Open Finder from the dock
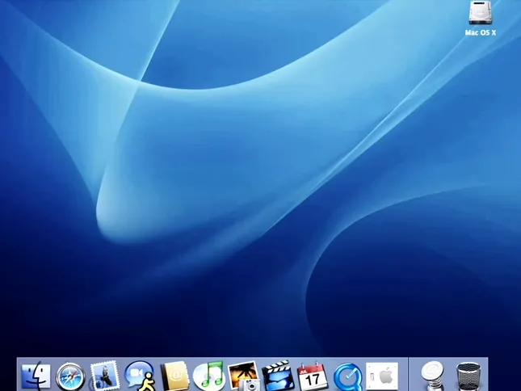Image resolution: width=521 pixels, height=391 pixels. (36, 376)
